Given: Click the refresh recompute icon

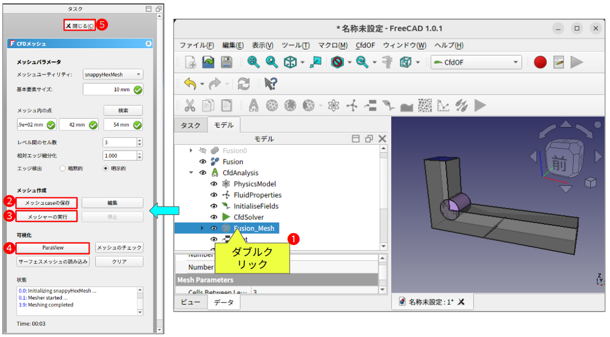Looking at the screenshot, I should [244, 84].
